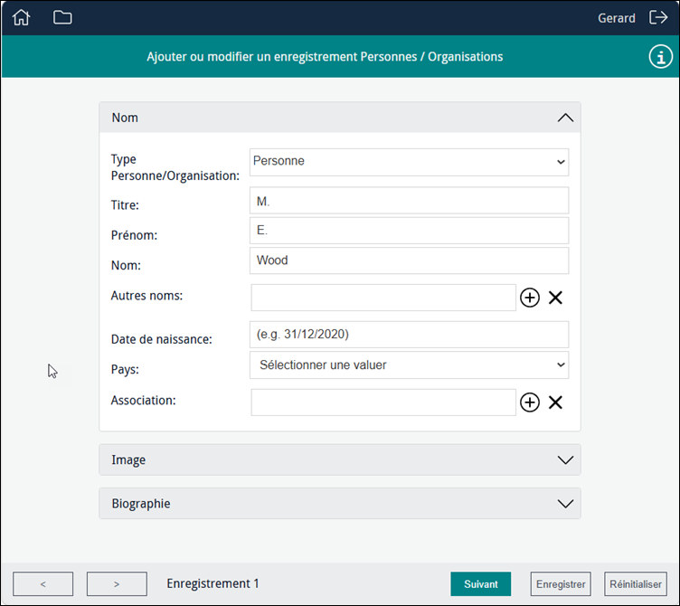Screen dimensions: 680x606
Task: Go to previous record with < button
Action: point(42,584)
